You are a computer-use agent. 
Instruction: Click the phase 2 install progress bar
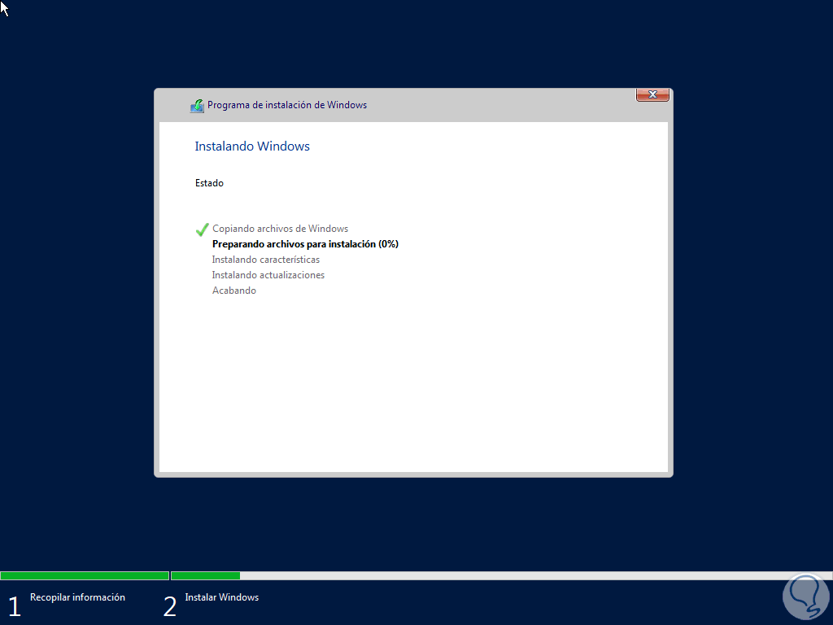tap(501, 575)
